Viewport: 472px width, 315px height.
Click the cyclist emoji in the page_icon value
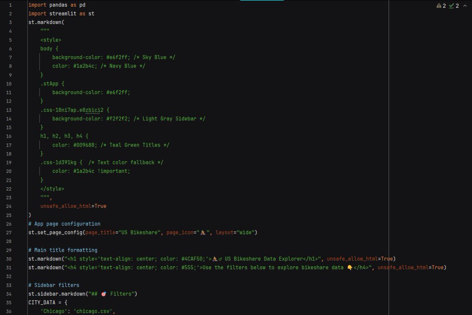tap(203, 232)
